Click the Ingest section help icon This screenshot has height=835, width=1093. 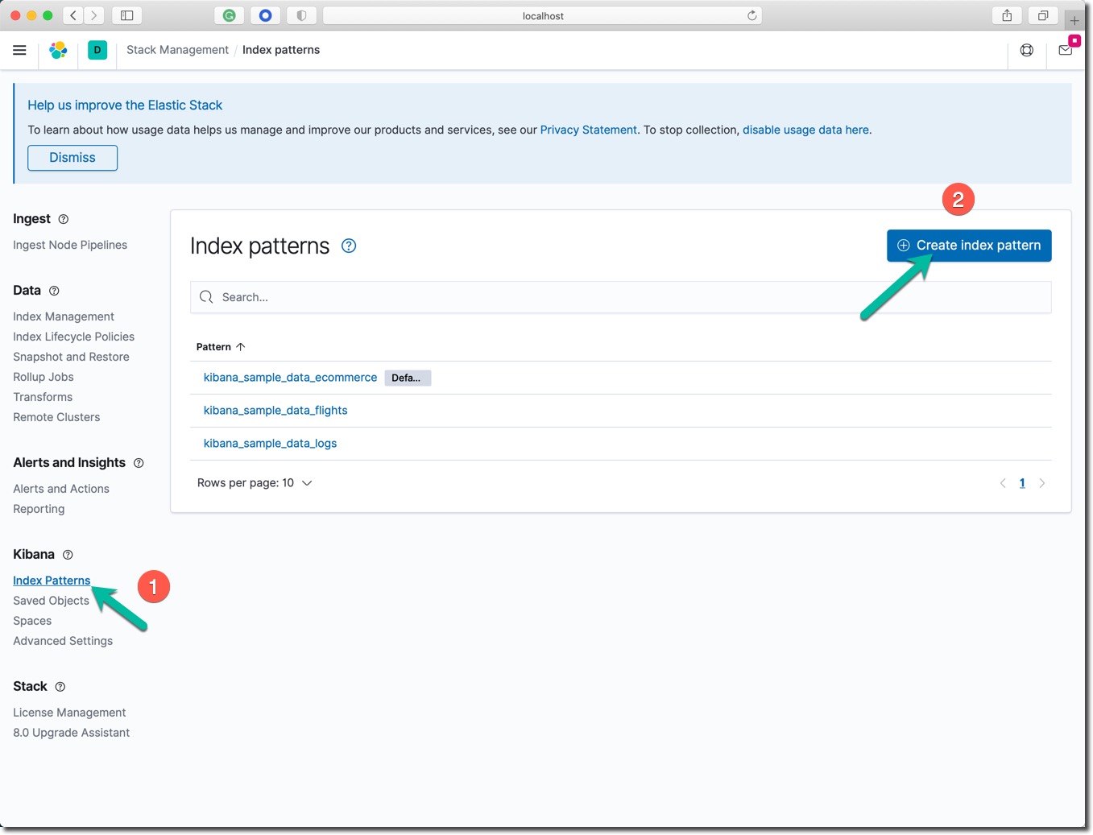(64, 219)
